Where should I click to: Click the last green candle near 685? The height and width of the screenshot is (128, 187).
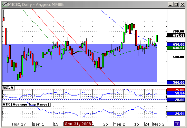point(157,38)
